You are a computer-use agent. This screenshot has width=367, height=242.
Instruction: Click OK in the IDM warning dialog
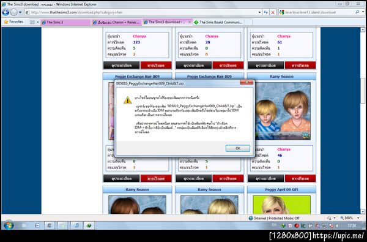[x=238, y=148]
